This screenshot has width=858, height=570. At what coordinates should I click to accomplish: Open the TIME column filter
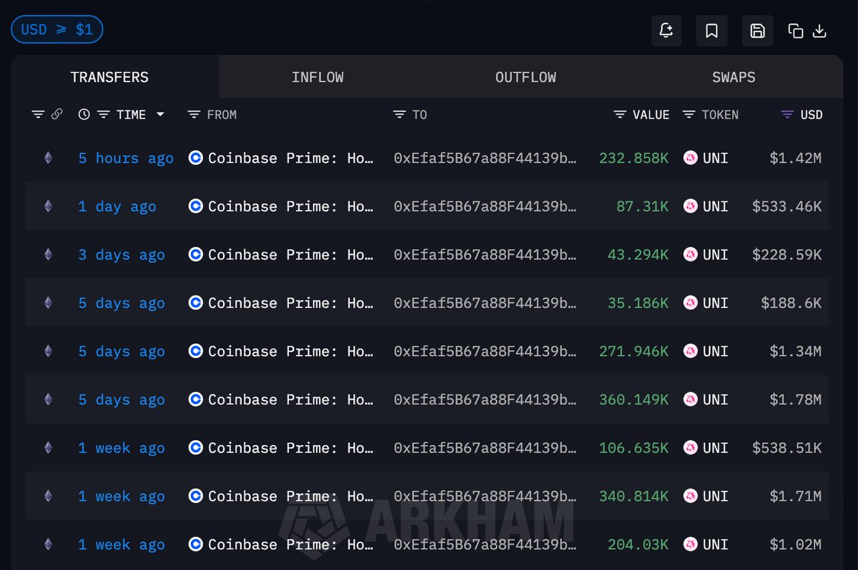tap(103, 114)
